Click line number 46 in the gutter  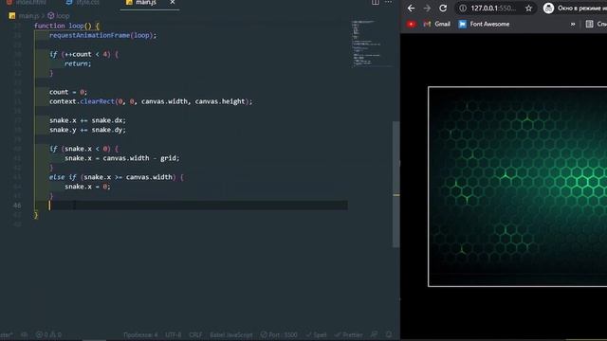[x=17, y=206]
